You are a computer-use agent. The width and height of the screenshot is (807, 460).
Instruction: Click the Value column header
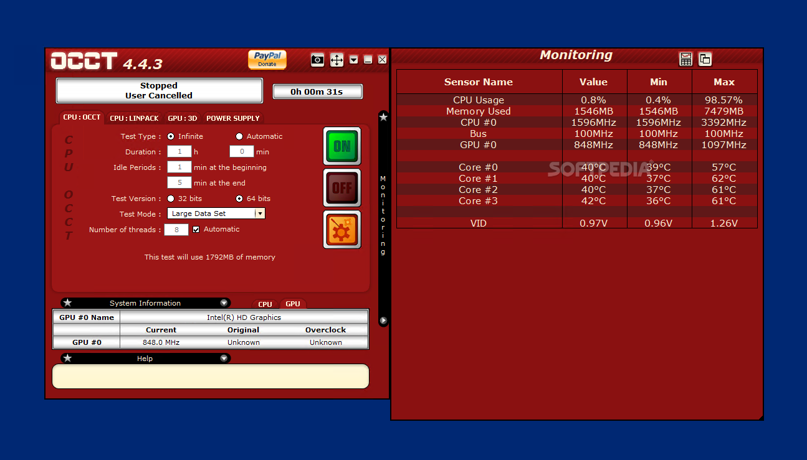[x=593, y=82]
